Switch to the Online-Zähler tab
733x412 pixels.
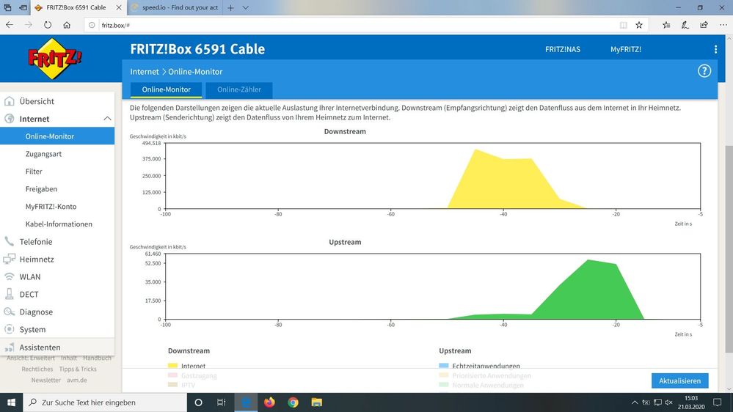pos(239,89)
